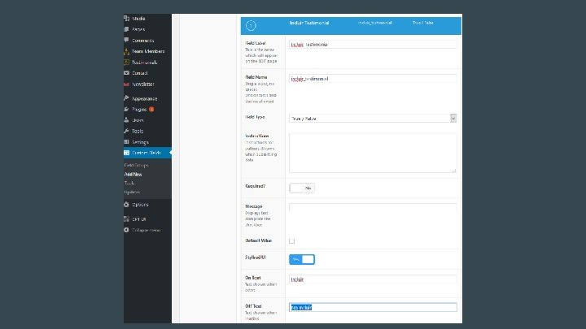Click the Users person icon
This screenshot has height=329, width=586.
[x=127, y=120]
